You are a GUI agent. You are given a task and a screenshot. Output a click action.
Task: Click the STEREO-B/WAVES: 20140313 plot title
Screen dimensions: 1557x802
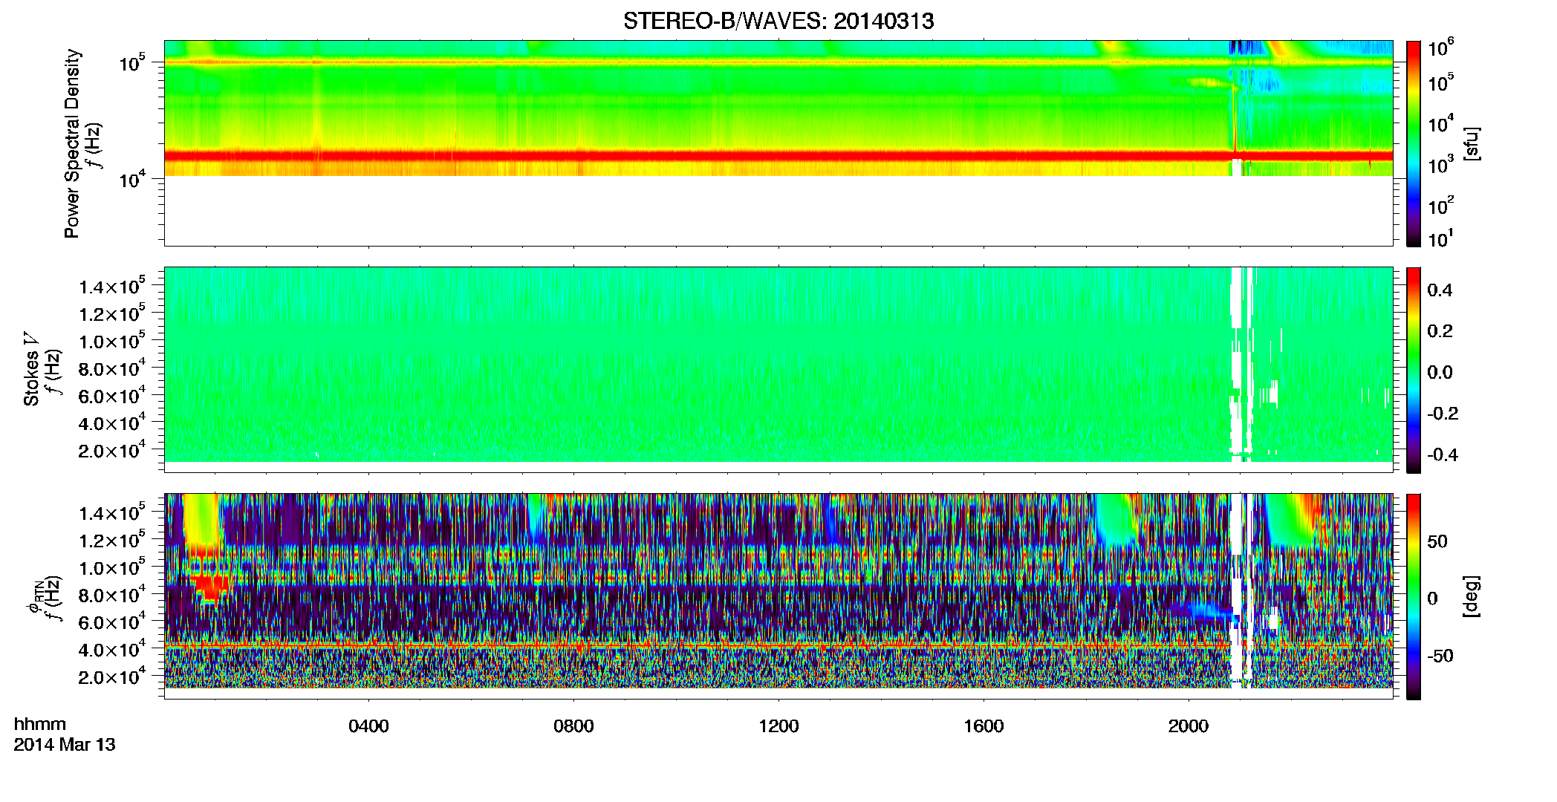778,21
